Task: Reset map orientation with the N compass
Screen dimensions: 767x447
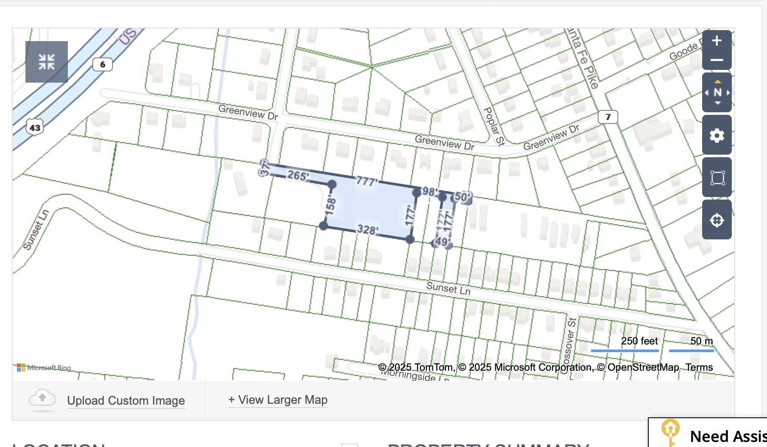Action: pyautogui.click(x=717, y=92)
